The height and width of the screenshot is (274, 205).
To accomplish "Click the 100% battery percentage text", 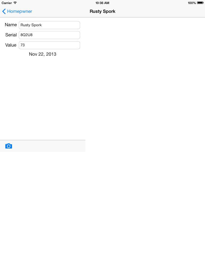I will (192, 3).
